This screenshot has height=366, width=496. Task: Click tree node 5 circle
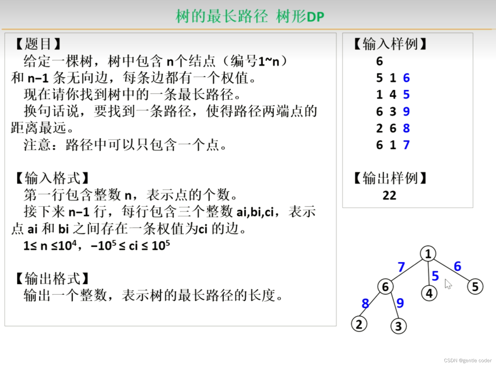(475, 287)
